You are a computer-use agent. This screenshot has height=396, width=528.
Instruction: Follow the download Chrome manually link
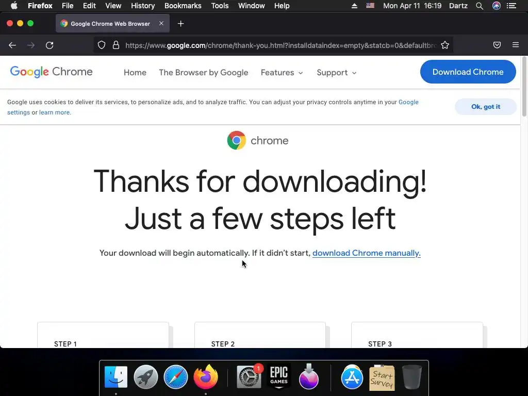coord(367,253)
